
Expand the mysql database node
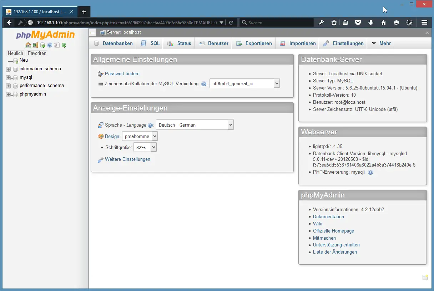[x=8, y=77]
